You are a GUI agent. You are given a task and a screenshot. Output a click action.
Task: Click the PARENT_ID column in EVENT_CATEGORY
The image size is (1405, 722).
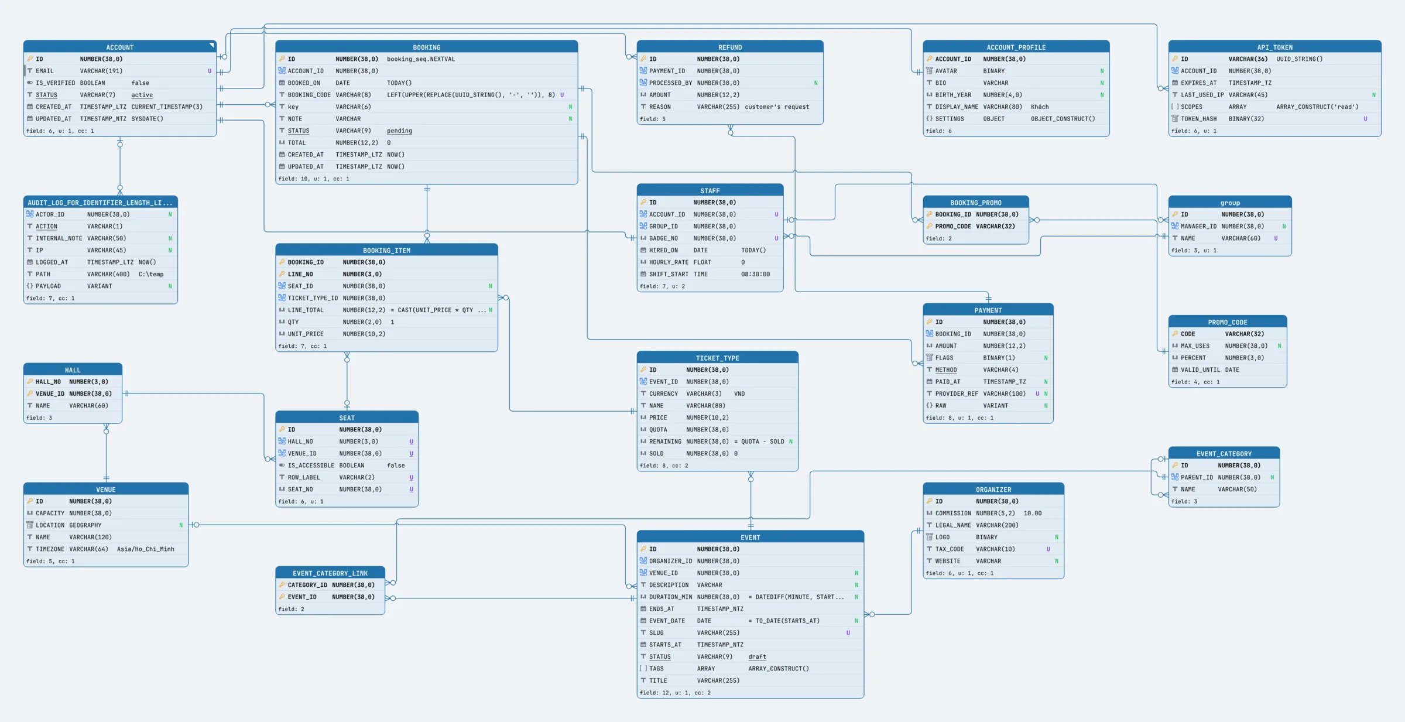click(x=1224, y=477)
